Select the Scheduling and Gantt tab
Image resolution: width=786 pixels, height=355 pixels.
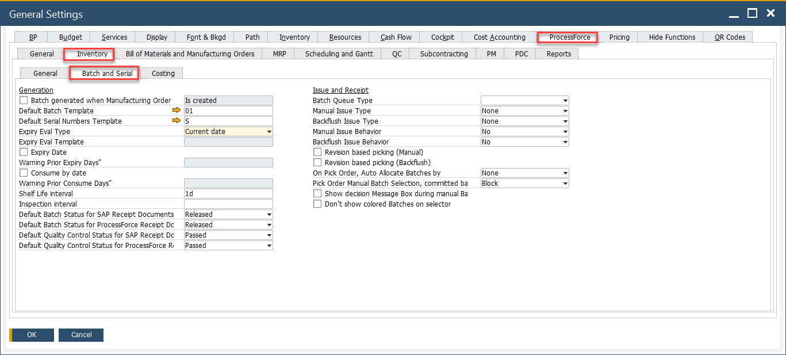pos(339,54)
